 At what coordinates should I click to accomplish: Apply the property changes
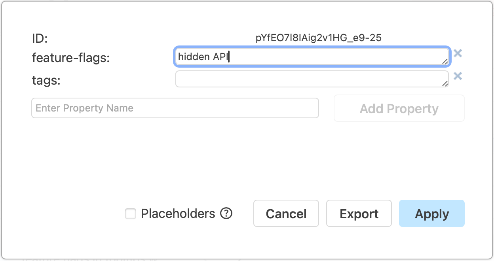[x=431, y=214]
